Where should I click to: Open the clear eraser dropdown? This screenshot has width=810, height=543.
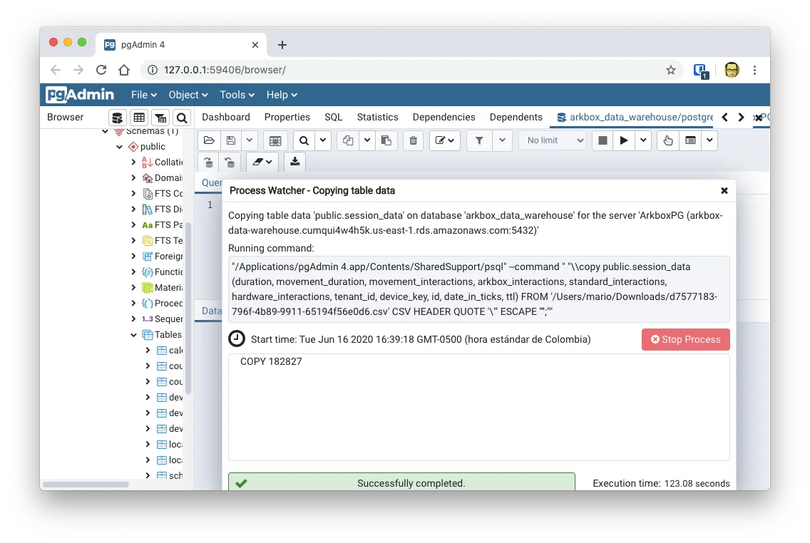pyautogui.click(x=262, y=162)
